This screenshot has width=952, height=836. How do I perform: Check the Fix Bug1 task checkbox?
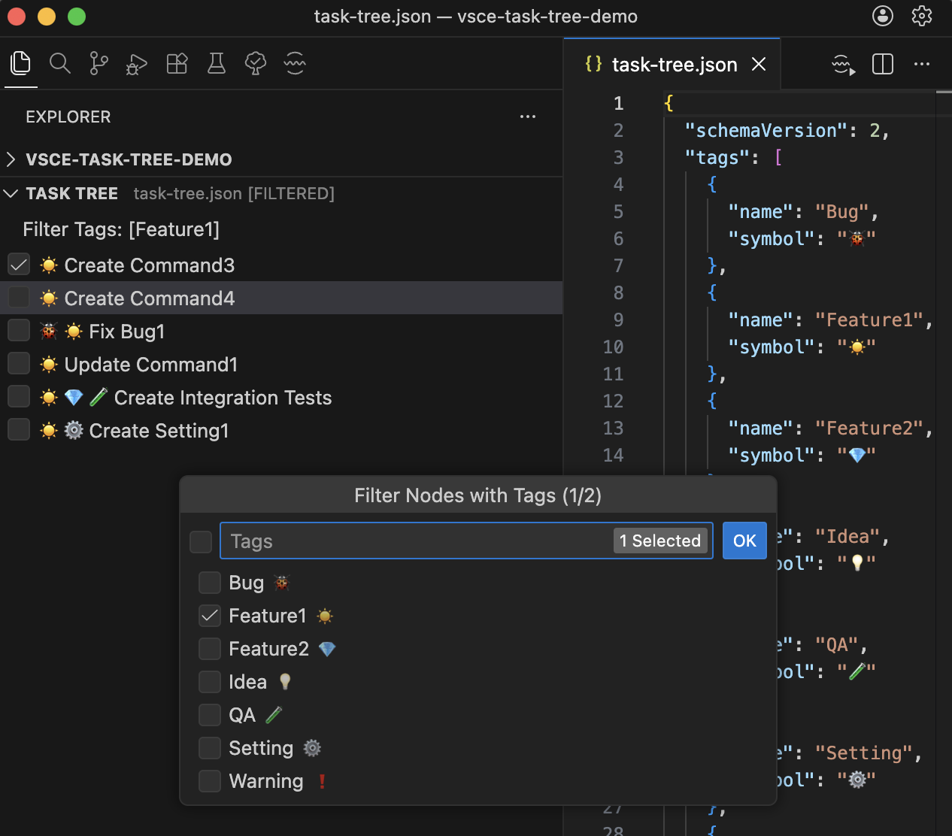tap(19, 331)
